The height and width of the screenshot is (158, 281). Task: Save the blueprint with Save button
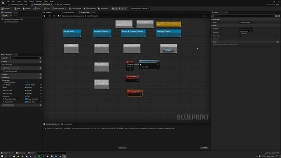tap(18, 8)
